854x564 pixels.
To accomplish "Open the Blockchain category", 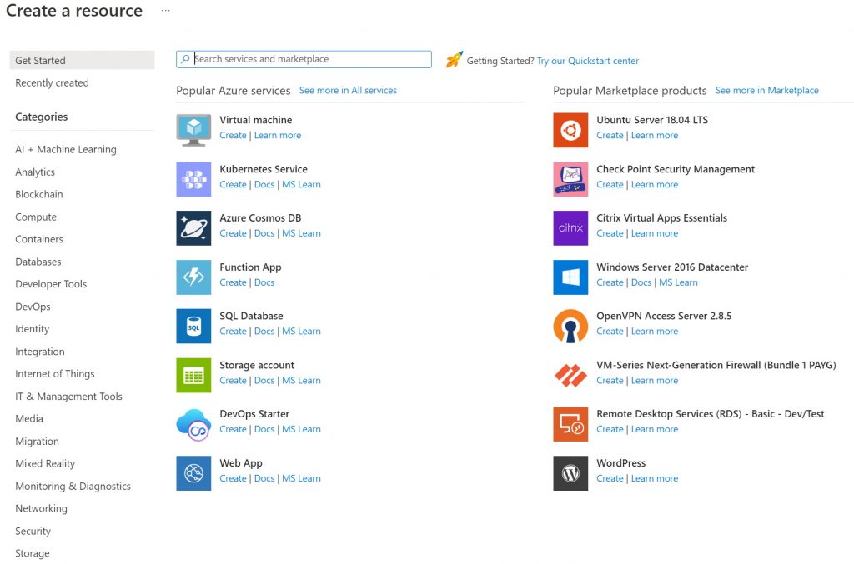I will [x=38, y=194].
